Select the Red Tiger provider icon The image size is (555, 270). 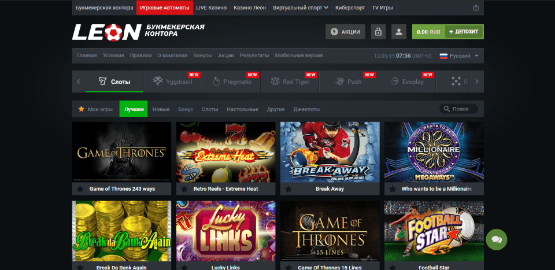275,82
